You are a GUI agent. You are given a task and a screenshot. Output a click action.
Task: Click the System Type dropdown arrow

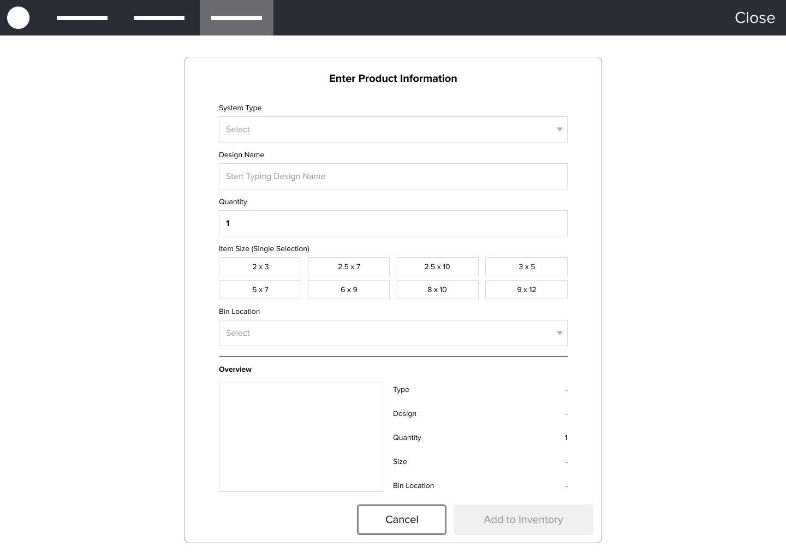click(559, 129)
